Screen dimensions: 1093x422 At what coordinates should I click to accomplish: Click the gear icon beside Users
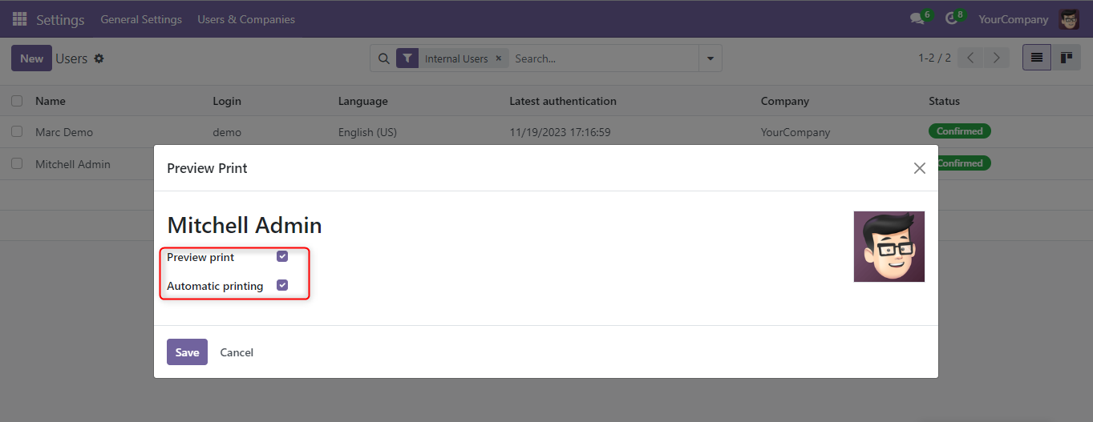[99, 58]
